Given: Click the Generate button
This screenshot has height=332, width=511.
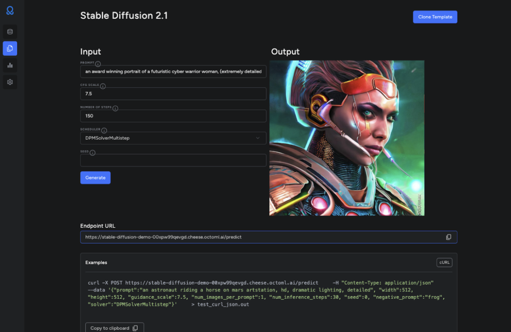Looking at the screenshot, I should pos(96,178).
